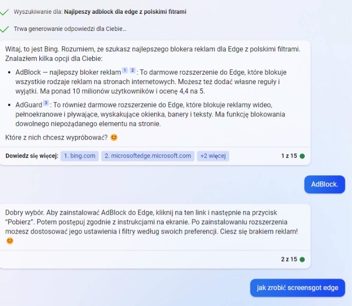Click the '2 z 15' response counter

point(289,259)
